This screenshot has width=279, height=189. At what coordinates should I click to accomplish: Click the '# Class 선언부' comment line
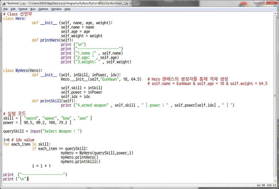(17, 14)
